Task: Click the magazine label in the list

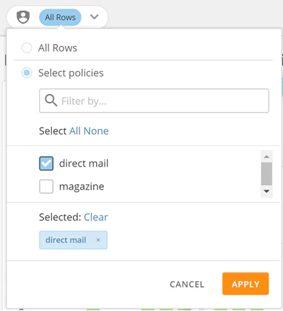Action: coord(81,186)
